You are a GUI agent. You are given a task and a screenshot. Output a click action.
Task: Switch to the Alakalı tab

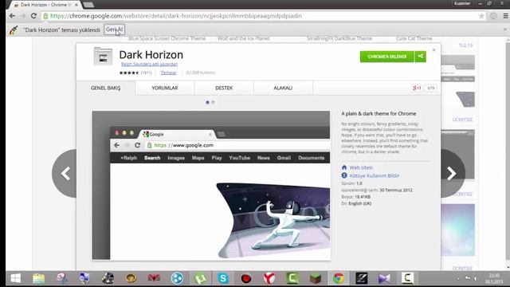tap(283, 88)
